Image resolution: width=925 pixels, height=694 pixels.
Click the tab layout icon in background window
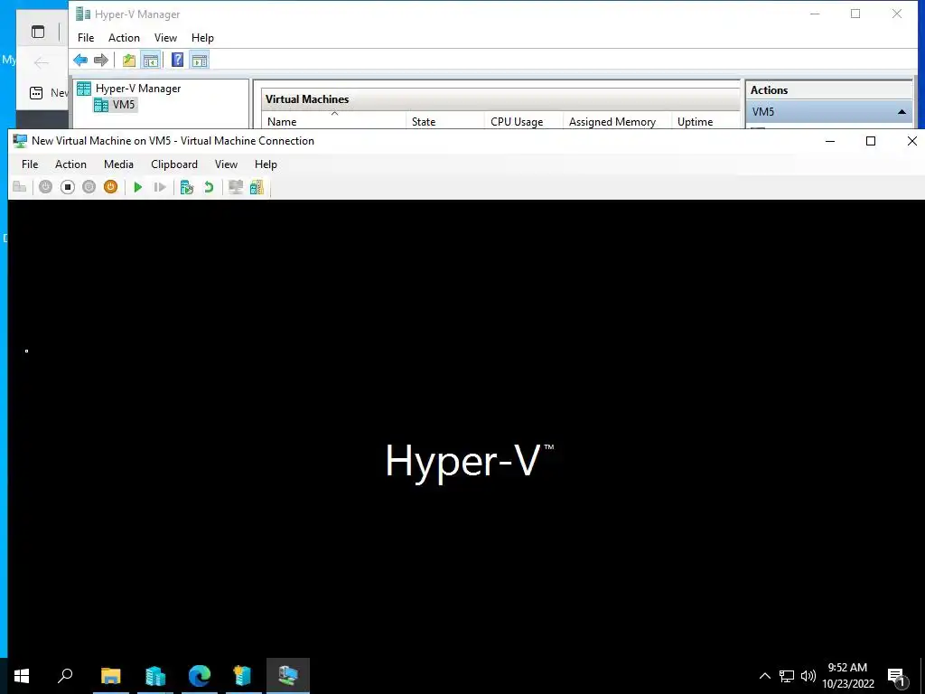[38, 32]
